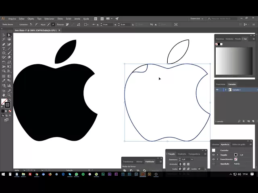Select the Perspective Grid tool

point(9,71)
